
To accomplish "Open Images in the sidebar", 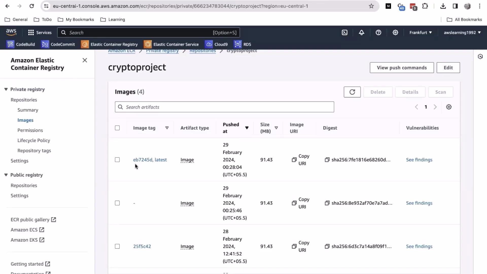I will click(25, 120).
